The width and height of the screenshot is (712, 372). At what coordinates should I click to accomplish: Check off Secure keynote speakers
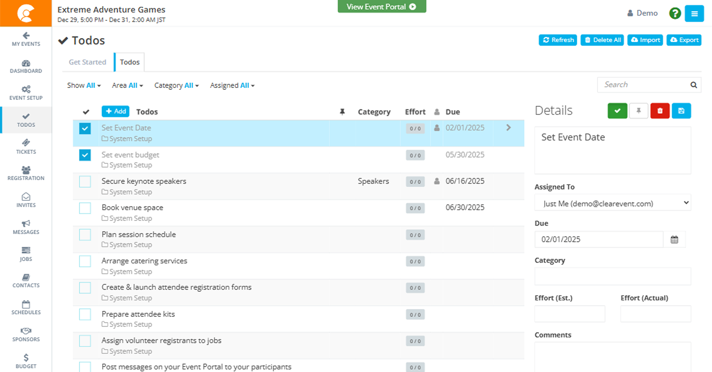[85, 182]
